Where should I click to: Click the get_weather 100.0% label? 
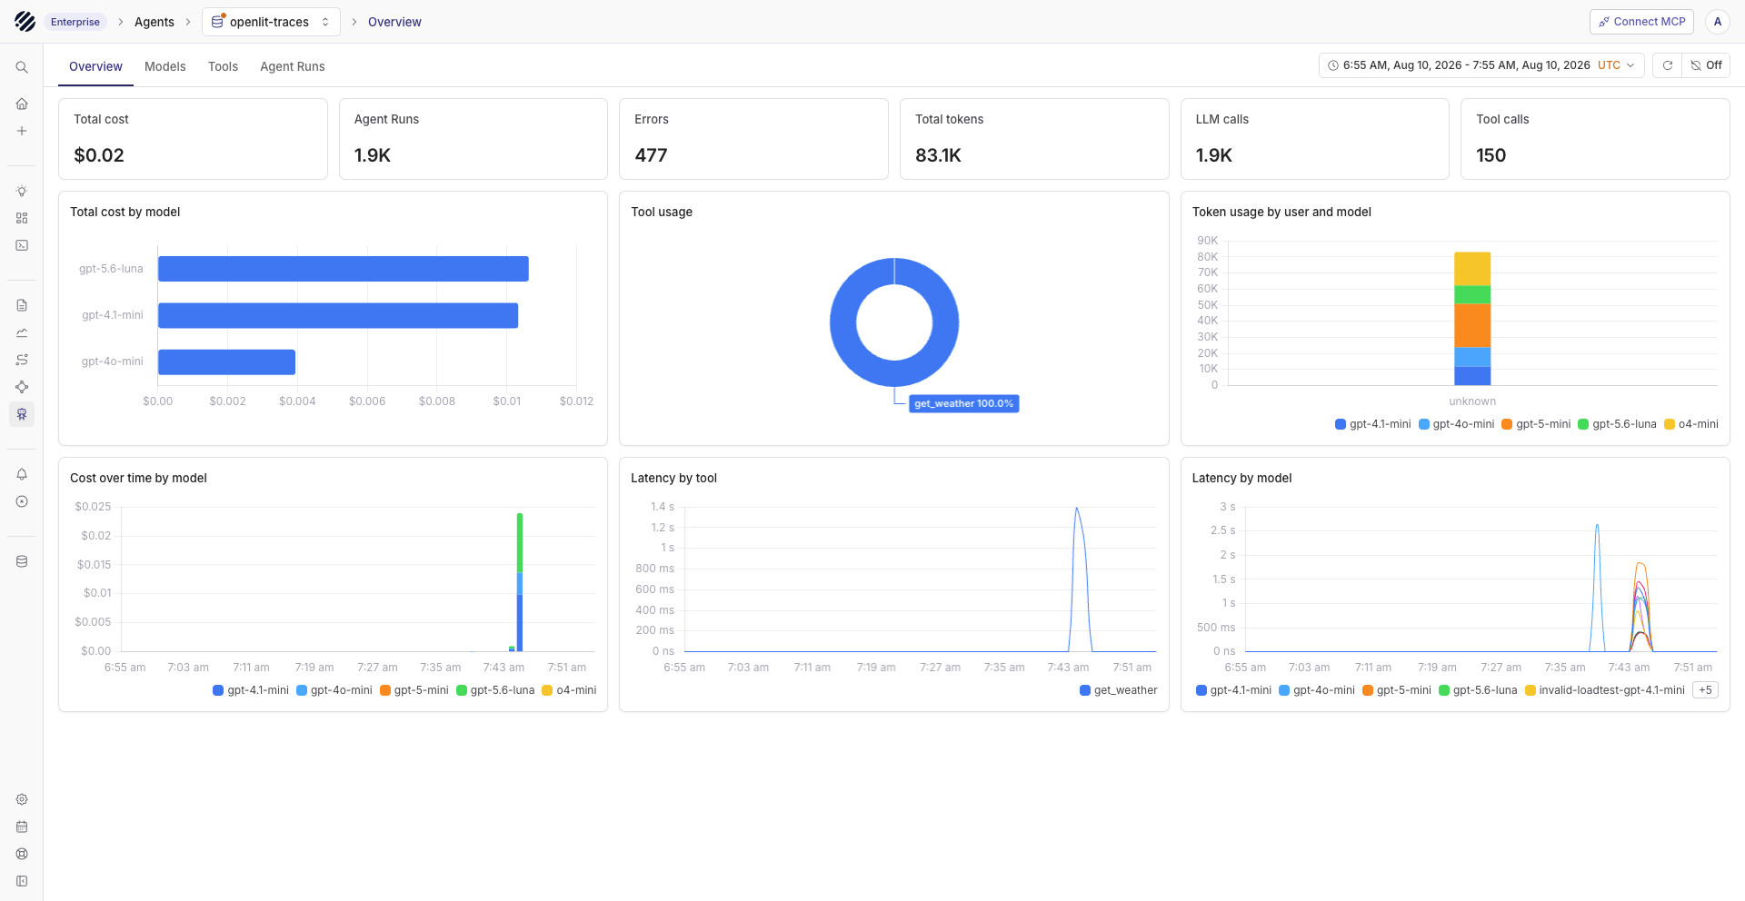coord(963,403)
